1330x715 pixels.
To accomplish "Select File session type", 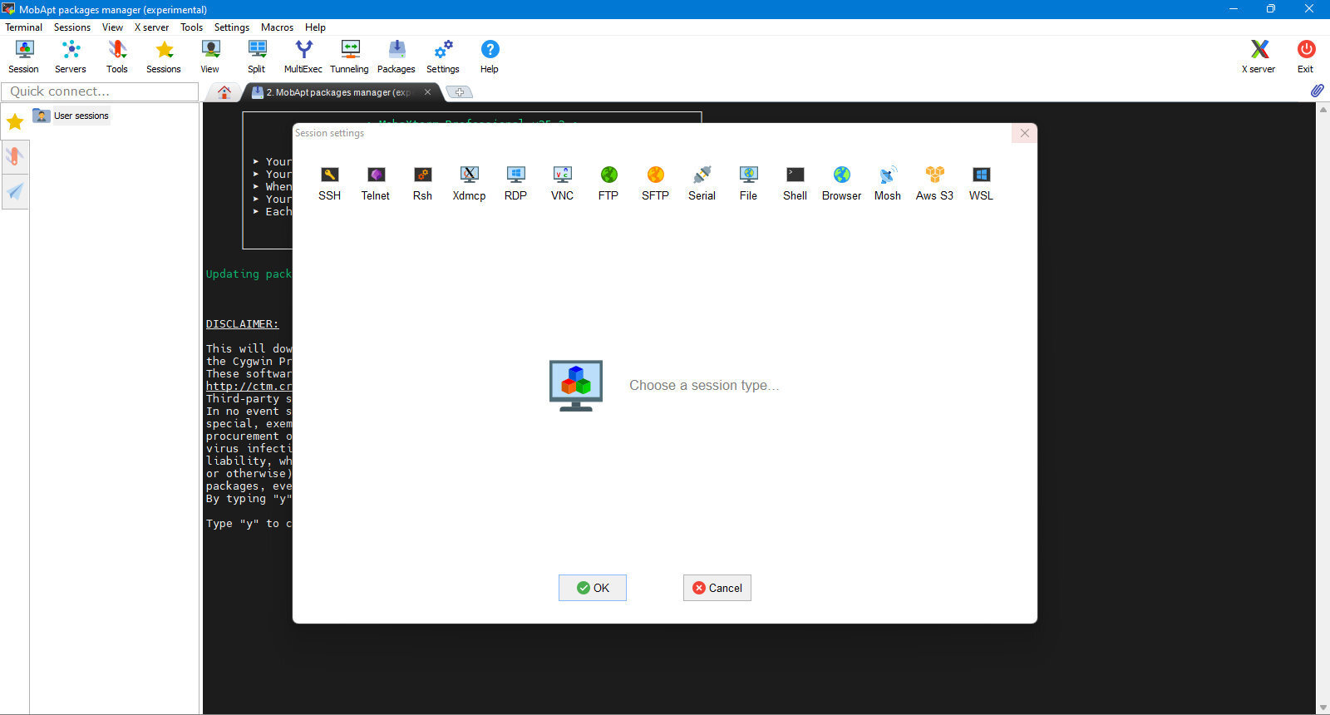I will point(748,183).
